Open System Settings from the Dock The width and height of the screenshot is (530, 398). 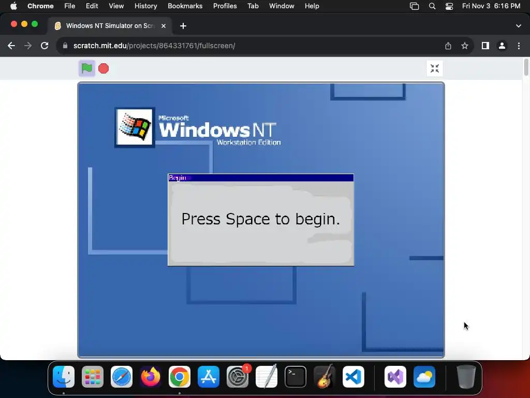coord(237,377)
